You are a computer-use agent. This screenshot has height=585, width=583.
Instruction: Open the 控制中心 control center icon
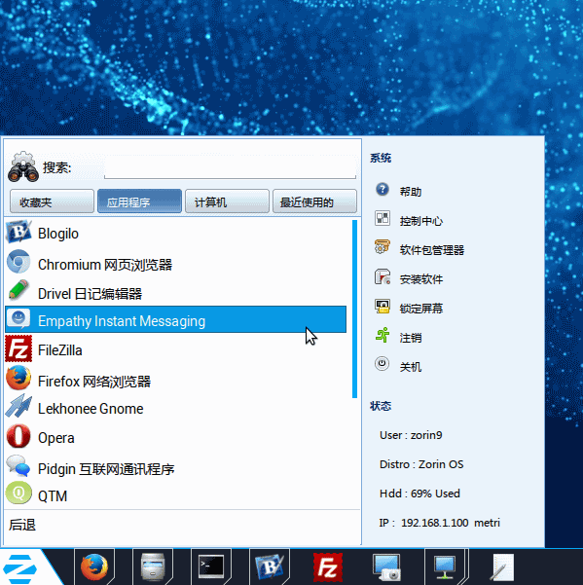383,218
